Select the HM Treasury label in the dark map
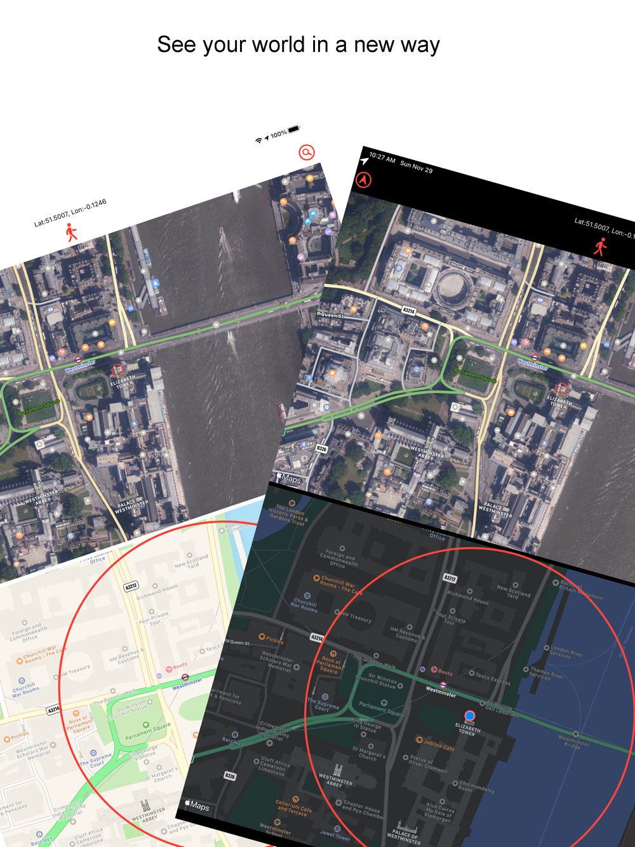 click(x=357, y=617)
